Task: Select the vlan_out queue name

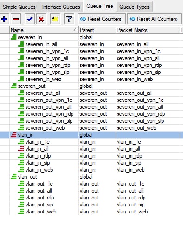Action: [27, 177]
